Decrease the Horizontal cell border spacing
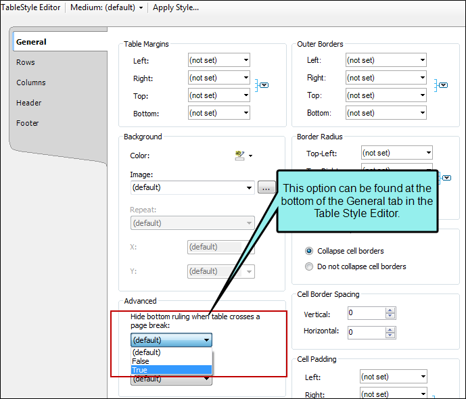Viewport: 466px width, 399px height. pos(390,335)
